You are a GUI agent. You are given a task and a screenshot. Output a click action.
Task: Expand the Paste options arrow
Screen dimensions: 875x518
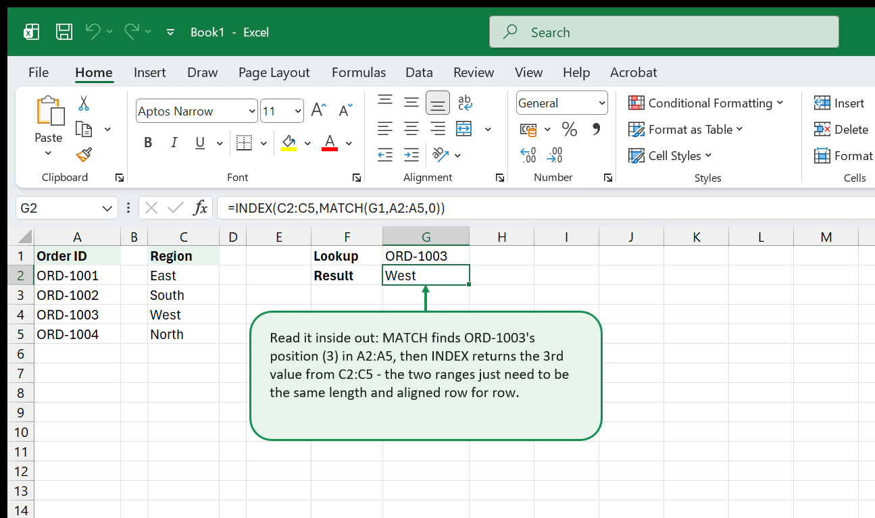coord(48,153)
